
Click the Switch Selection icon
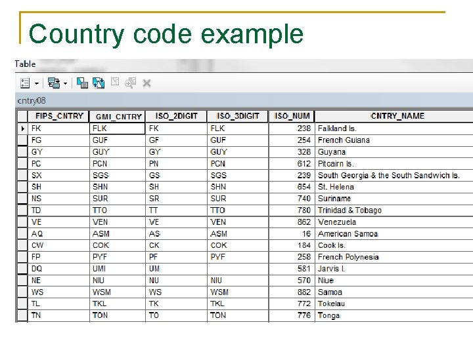(x=99, y=83)
